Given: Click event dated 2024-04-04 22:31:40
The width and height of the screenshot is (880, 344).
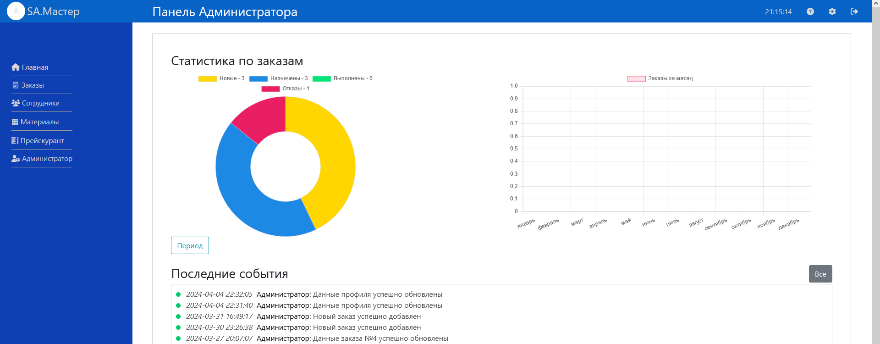Looking at the screenshot, I should pyautogui.click(x=309, y=305).
